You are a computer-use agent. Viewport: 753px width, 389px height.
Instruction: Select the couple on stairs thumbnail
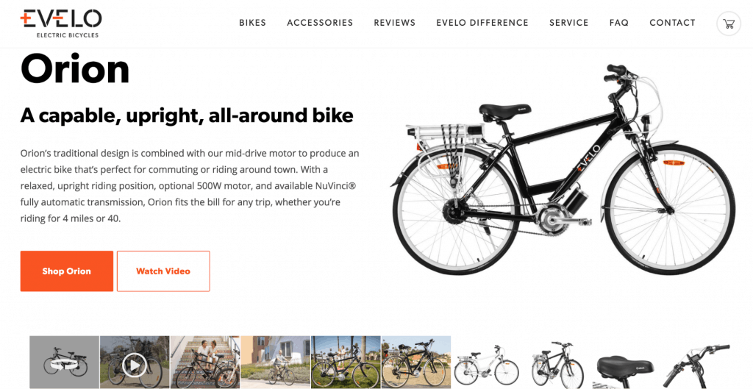tap(205, 362)
